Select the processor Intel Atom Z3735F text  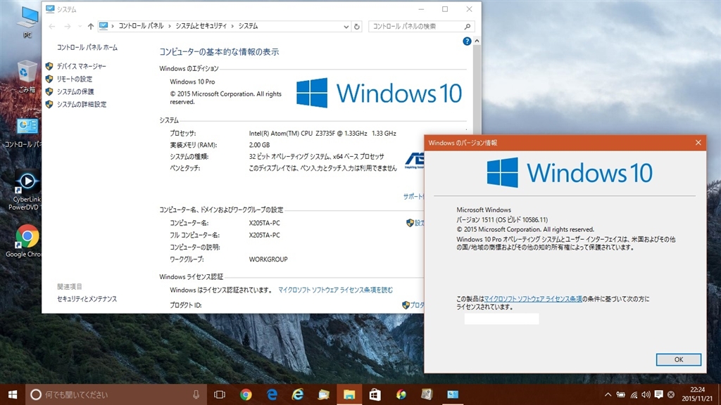pos(322,134)
